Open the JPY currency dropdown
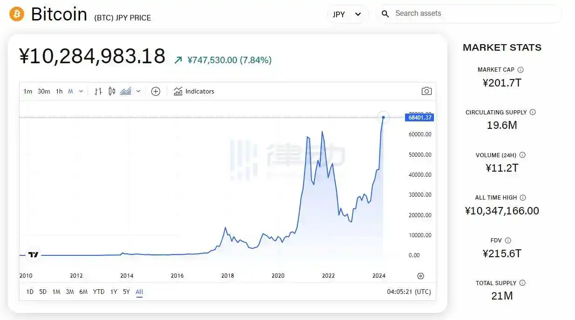 [x=347, y=14]
